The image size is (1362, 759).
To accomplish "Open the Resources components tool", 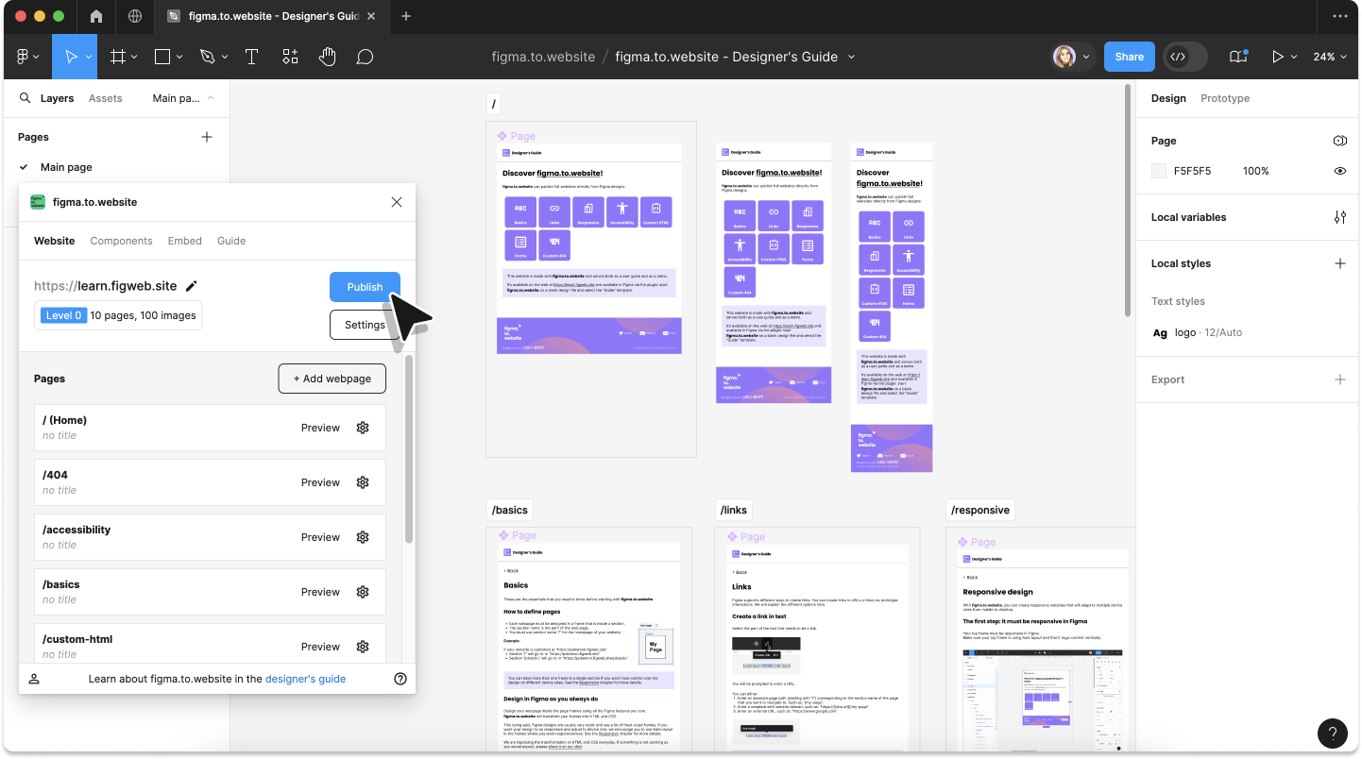I will 290,57.
